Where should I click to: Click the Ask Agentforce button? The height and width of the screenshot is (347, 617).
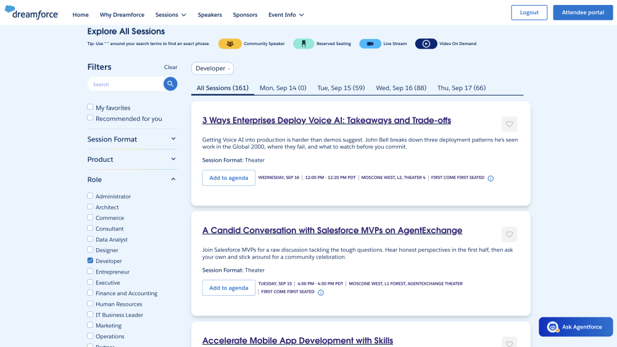pos(576,327)
